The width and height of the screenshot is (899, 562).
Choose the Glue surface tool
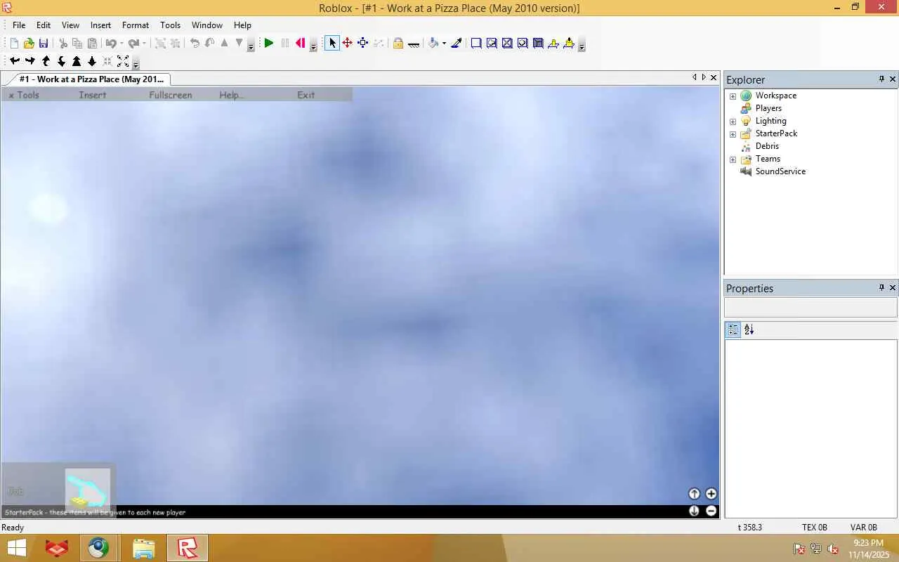[x=492, y=44]
